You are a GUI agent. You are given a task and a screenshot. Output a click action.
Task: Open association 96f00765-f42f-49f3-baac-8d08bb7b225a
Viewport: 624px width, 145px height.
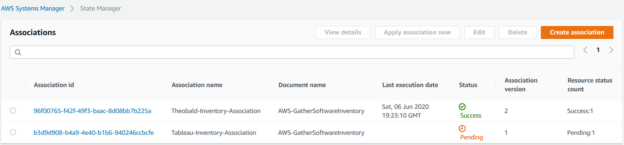[x=92, y=111]
